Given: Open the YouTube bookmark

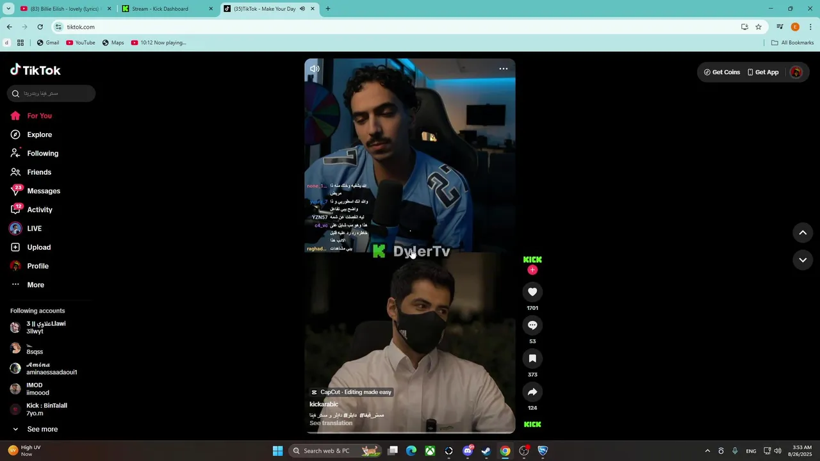Looking at the screenshot, I should pos(81,43).
